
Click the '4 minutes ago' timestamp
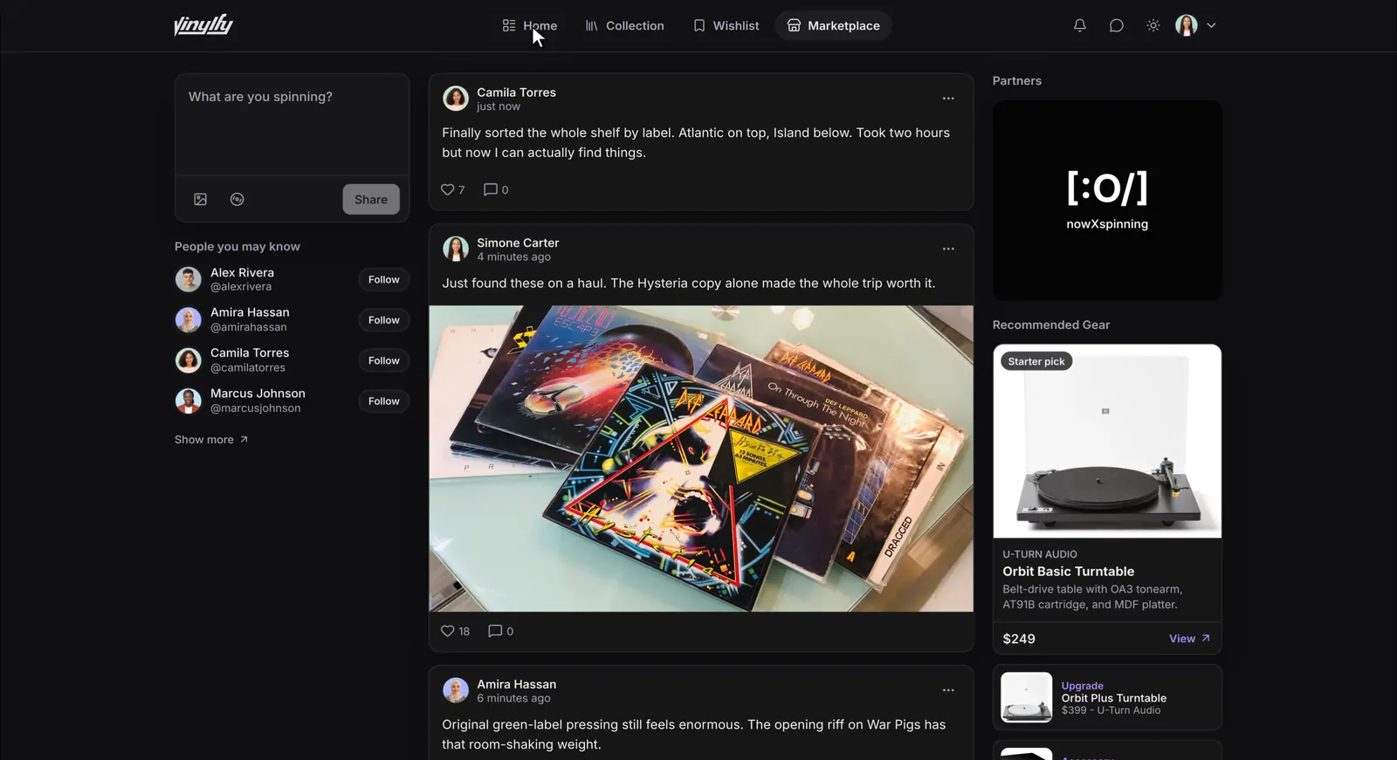coord(513,257)
